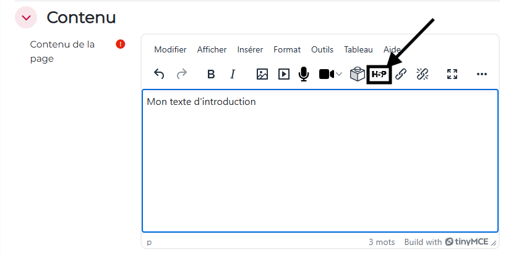
Task: Open the insert multimedia tool
Action: (283, 74)
